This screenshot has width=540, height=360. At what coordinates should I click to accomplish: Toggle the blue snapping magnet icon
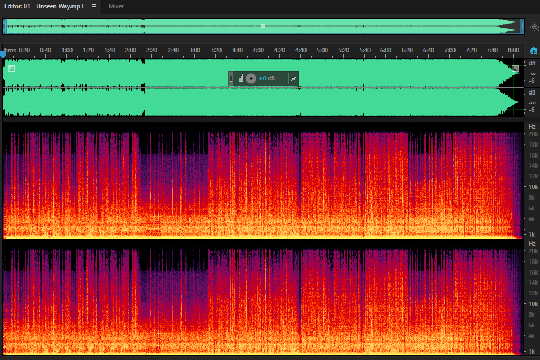533,51
